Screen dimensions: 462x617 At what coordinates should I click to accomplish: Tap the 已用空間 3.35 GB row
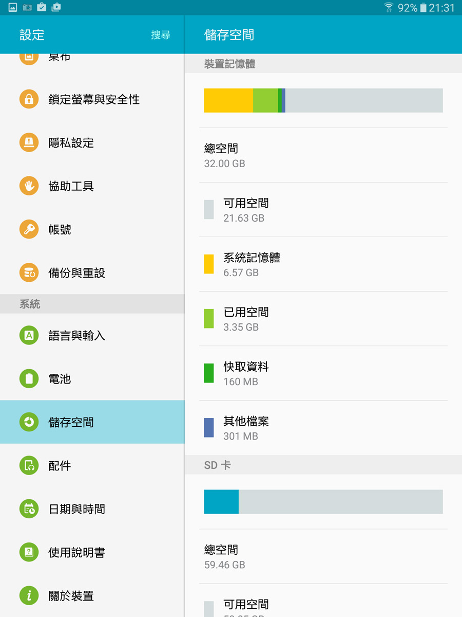point(323,319)
